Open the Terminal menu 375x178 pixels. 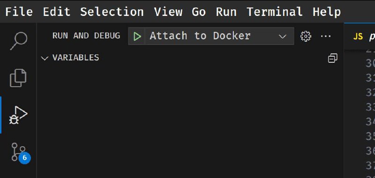[x=275, y=12]
